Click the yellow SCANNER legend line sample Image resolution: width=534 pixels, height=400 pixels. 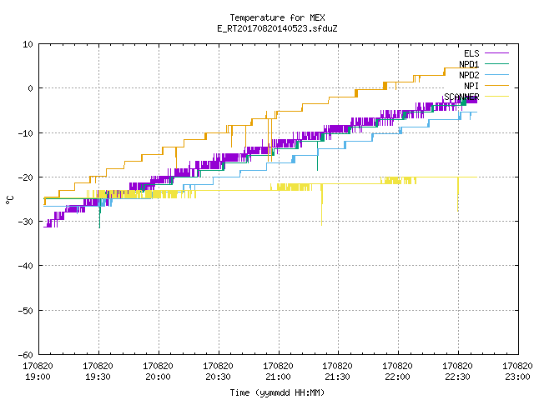(x=496, y=97)
